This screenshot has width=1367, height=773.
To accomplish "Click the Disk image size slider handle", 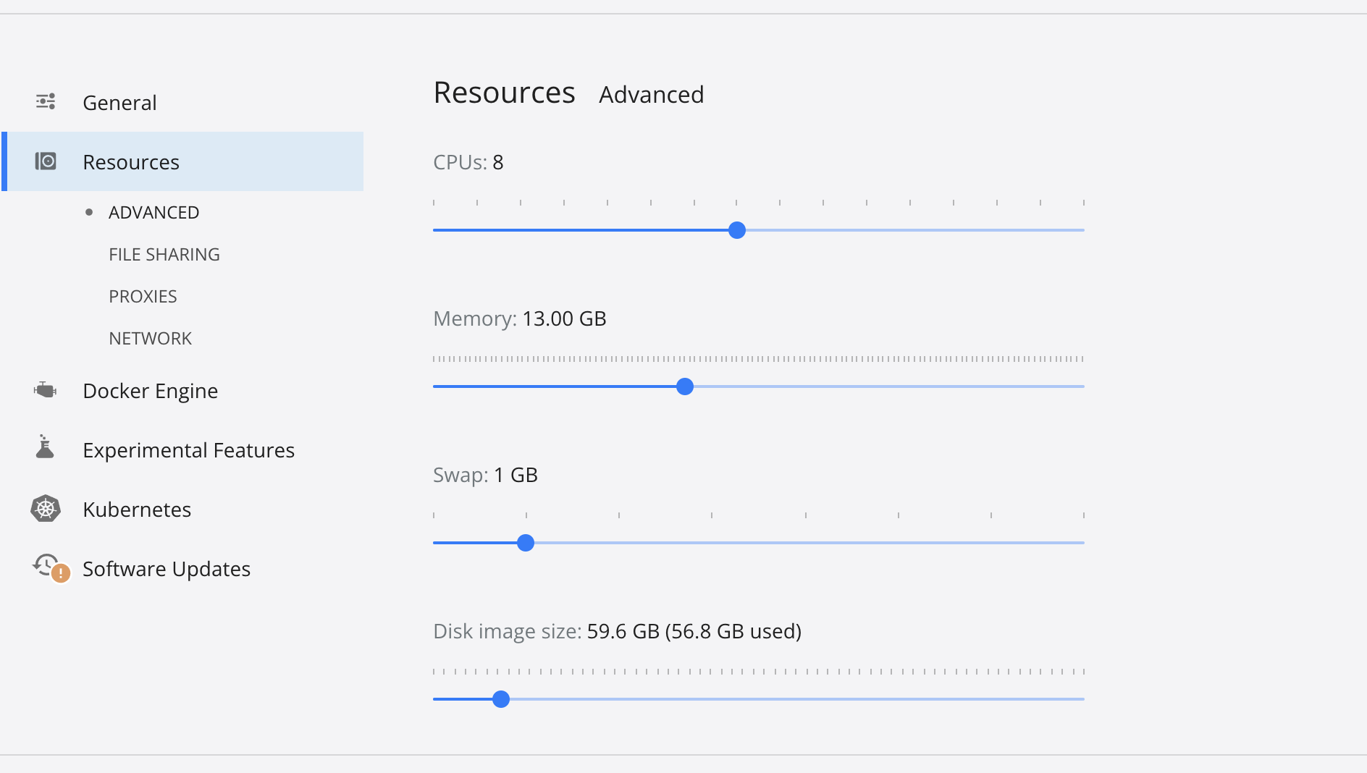I will tap(501, 699).
